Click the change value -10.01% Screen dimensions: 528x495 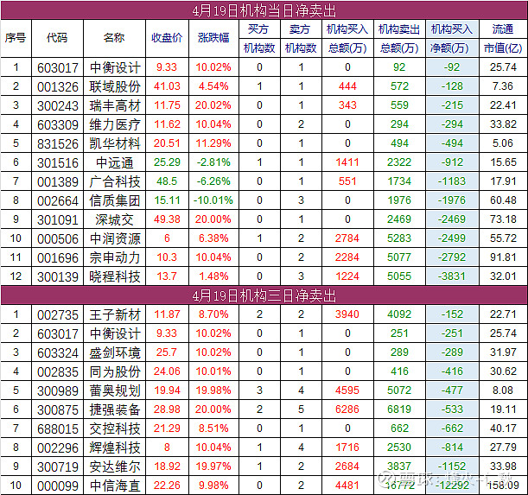(x=213, y=200)
